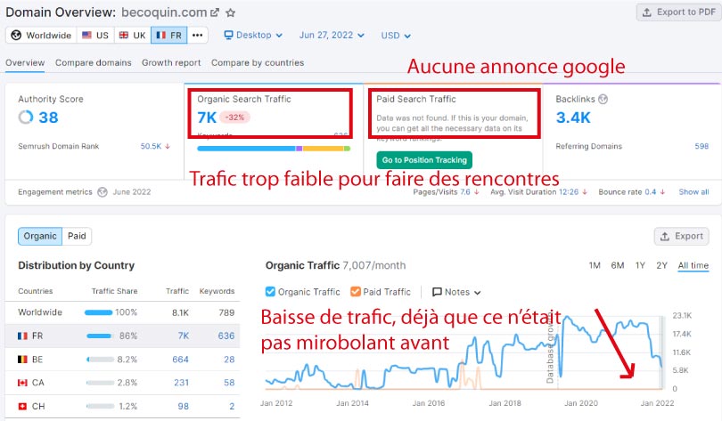Viewport: 722px width, 421px height.
Task: Click Worldwide 100% traffic share bar
Action: pyautogui.click(x=99, y=312)
